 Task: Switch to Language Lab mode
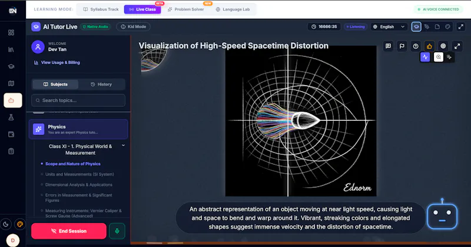[233, 9]
